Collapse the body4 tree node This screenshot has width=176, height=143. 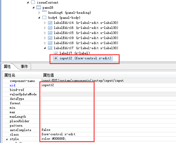coord(39,17)
